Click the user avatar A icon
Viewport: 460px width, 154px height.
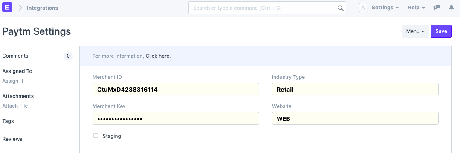click(x=363, y=8)
